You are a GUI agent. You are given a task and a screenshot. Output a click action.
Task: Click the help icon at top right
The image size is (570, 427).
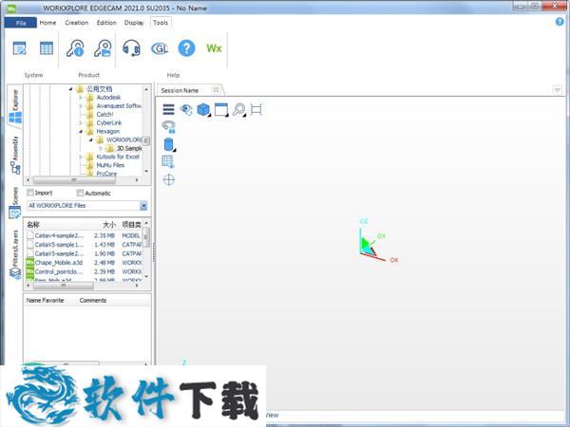[x=560, y=22]
